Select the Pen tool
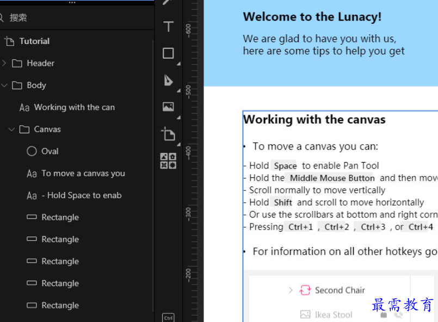The height and width of the screenshot is (322, 438). (169, 80)
